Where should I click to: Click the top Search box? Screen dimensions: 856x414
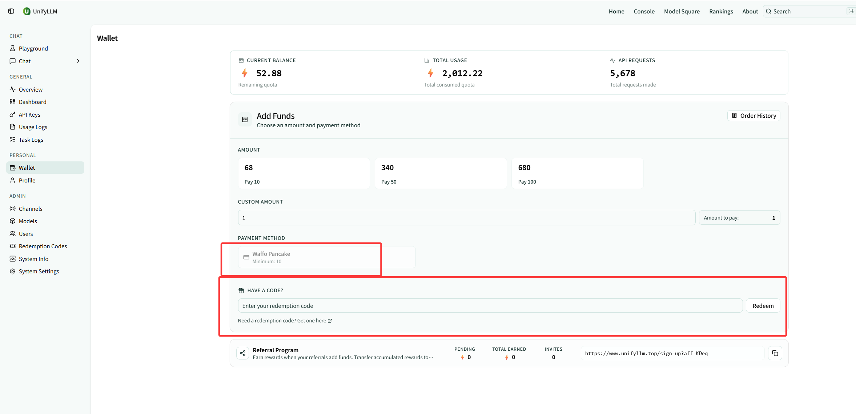point(809,11)
